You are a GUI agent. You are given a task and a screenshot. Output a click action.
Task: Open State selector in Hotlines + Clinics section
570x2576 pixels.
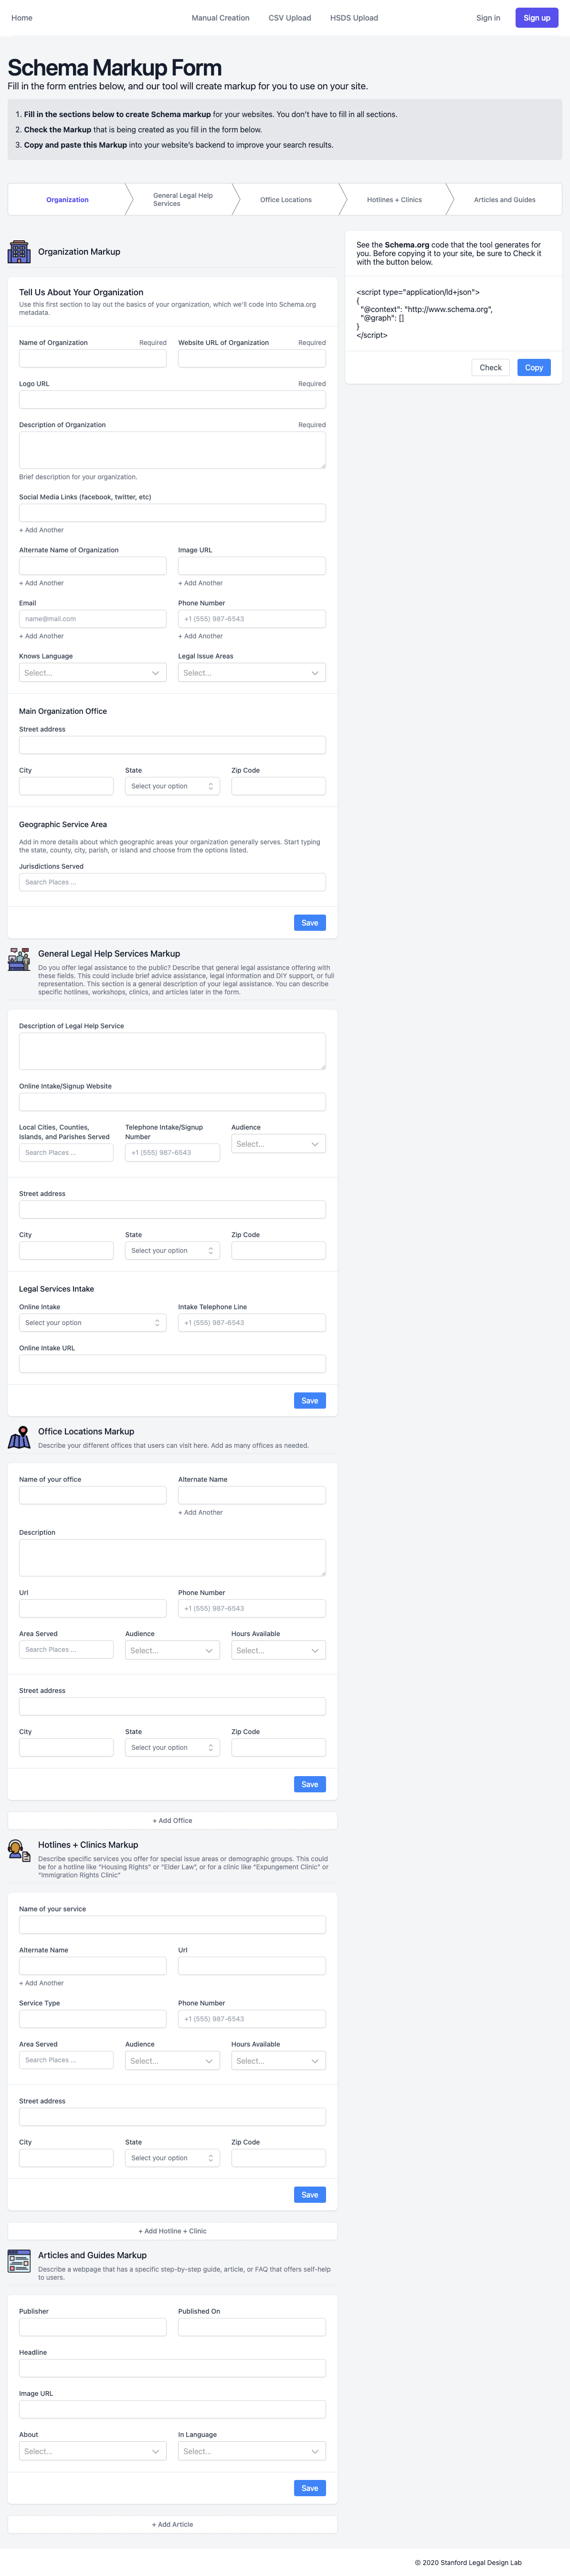(173, 2158)
